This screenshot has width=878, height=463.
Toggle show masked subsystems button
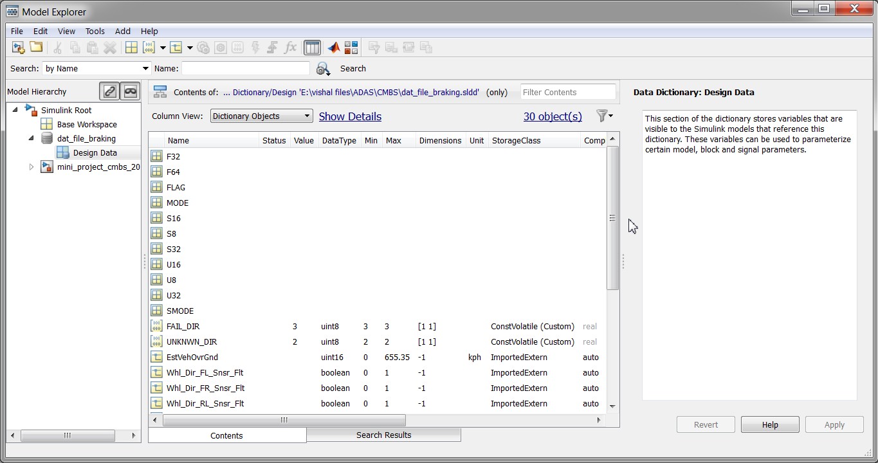pos(131,92)
